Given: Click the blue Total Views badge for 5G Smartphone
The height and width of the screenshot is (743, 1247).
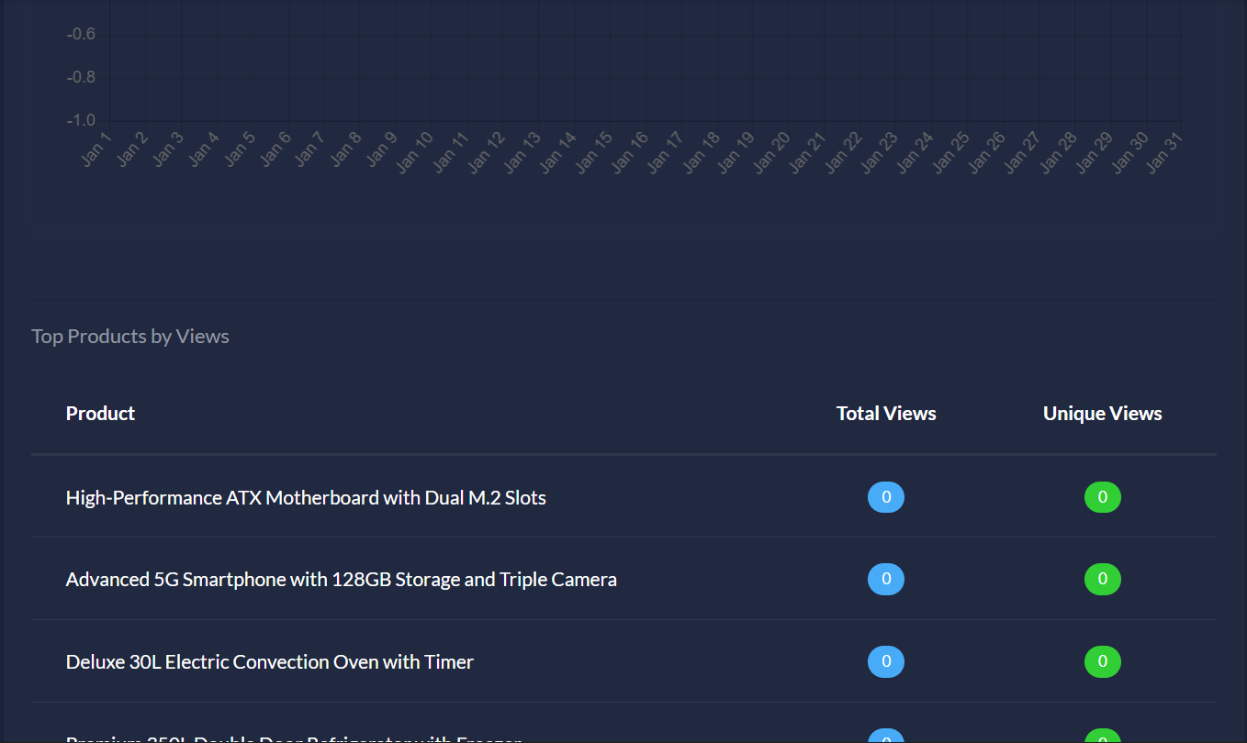Looking at the screenshot, I should point(885,579).
